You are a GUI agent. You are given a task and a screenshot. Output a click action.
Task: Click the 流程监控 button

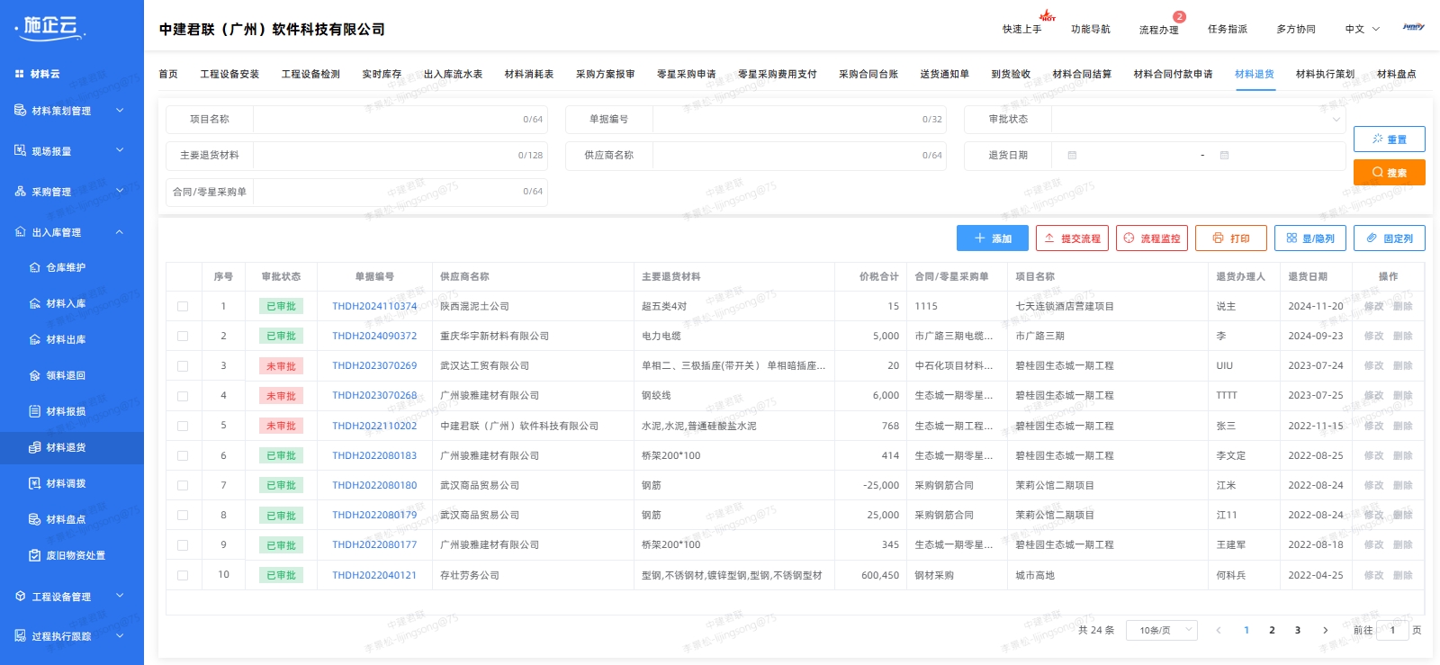pos(1152,238)
